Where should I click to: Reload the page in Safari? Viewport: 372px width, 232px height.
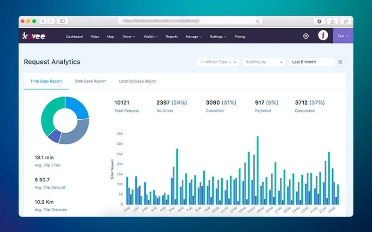pyautogui.click(x=258, y=21)
